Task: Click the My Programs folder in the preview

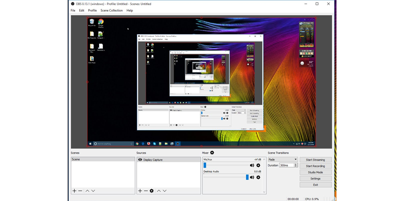Action: (92, 35)
